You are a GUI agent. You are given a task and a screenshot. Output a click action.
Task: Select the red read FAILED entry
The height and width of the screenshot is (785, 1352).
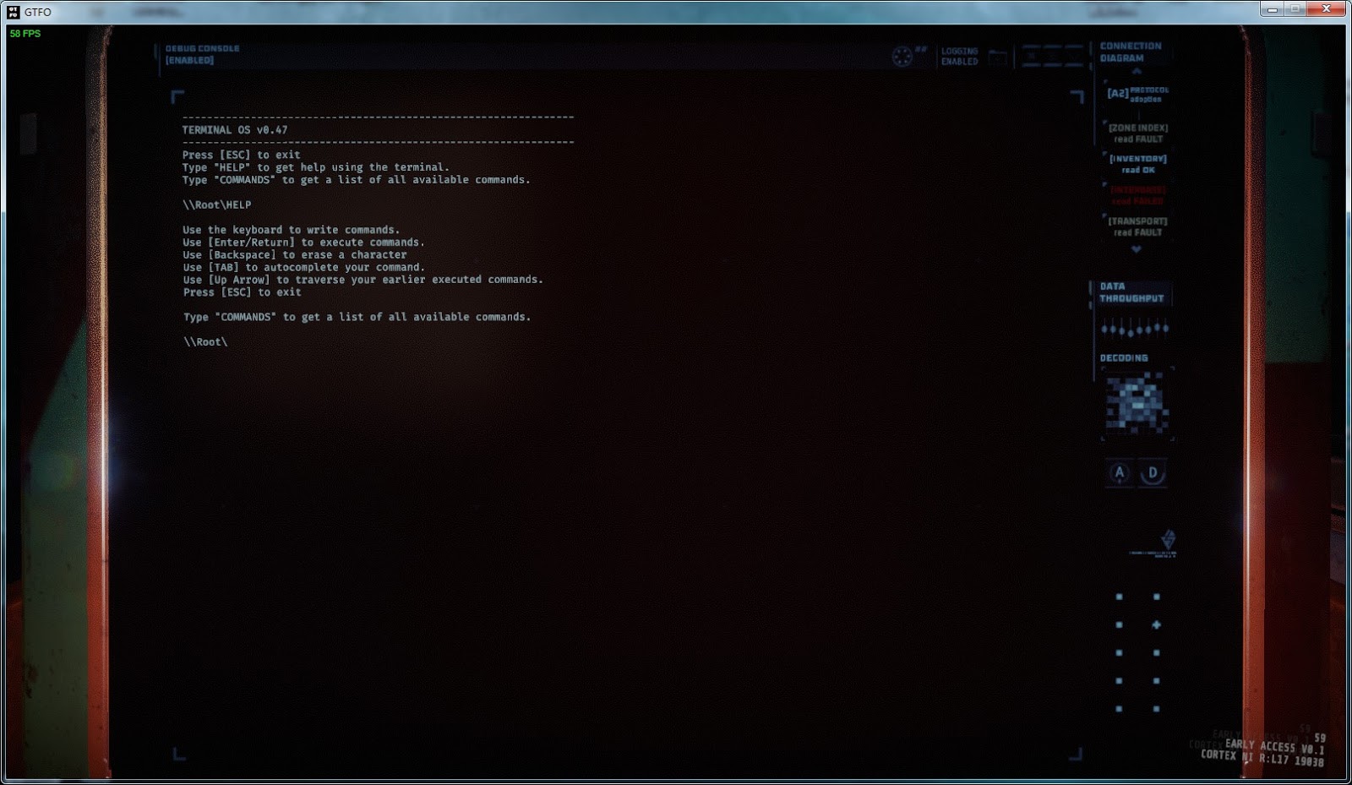tap(1137, 195)
